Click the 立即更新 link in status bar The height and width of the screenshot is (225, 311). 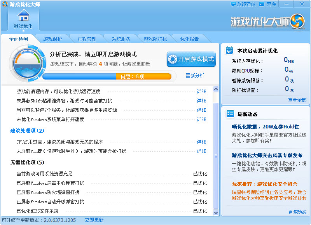94,220
